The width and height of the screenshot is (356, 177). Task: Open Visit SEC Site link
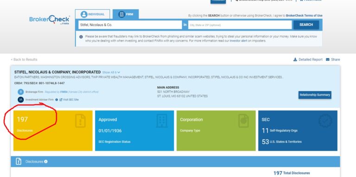click(71, 99)
